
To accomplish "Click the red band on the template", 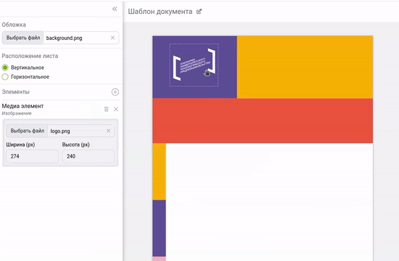I will pyautogui.click(x=263, y=121).
